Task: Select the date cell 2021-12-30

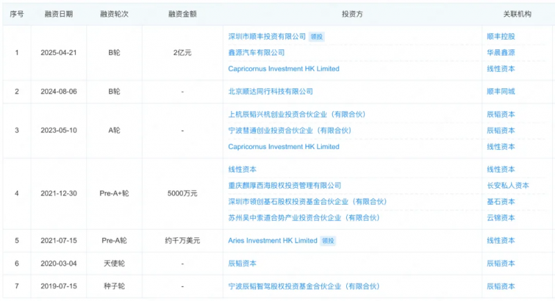Action: (59, 193)
